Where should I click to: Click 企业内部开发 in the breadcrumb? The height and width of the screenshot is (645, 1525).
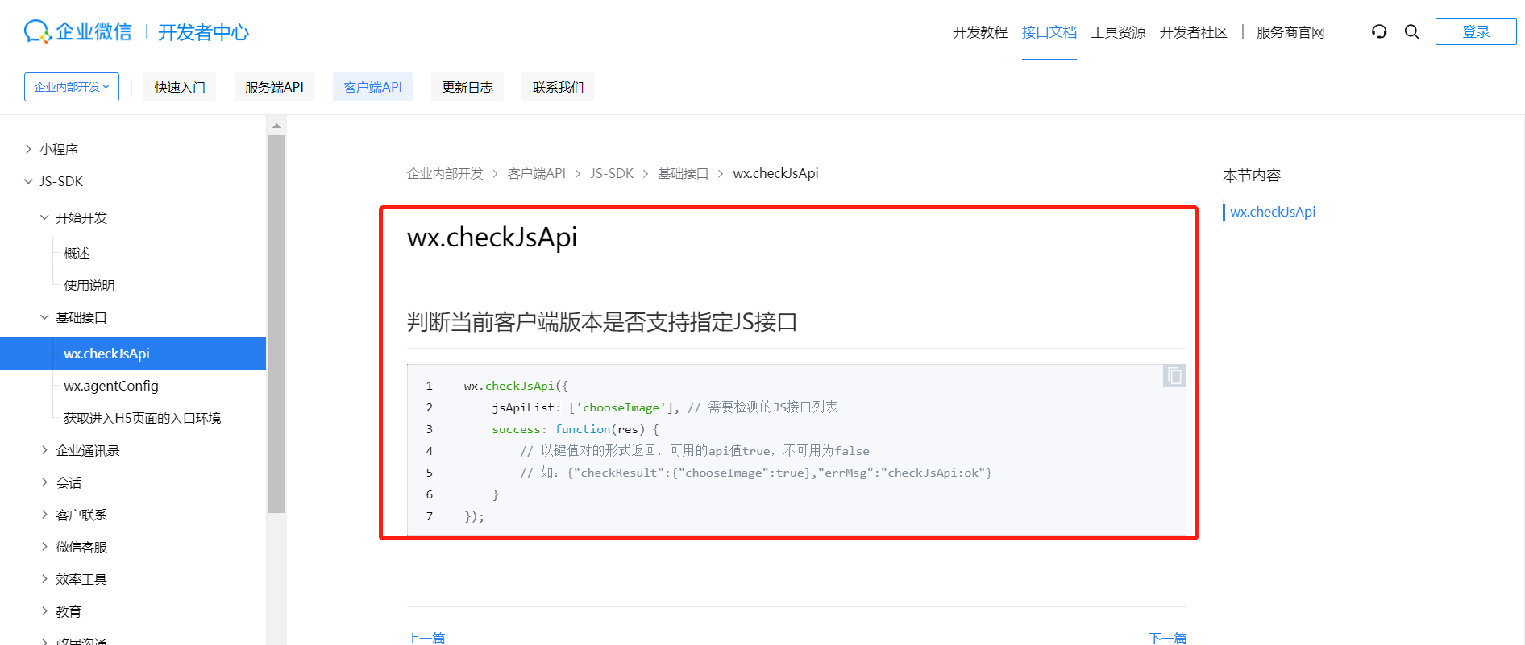click(x=445, y=173)
